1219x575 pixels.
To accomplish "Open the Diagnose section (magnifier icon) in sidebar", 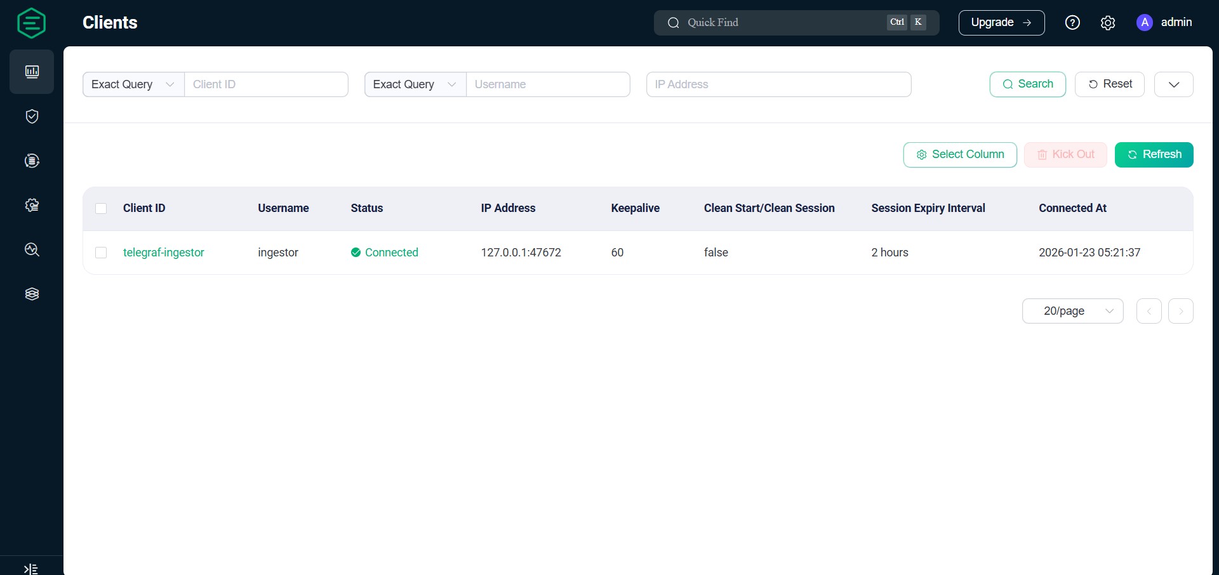I will click(x=31, y=250).
